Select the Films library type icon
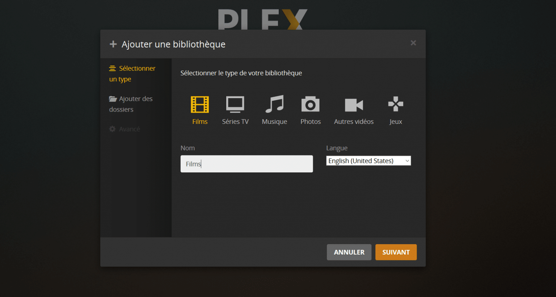556x297 pixels. pos(199,104)
